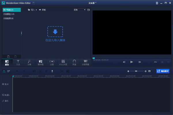Open the 媒体 (Media) tab
This screenshot has width=173, height=115.
click(x=7, y=63)
